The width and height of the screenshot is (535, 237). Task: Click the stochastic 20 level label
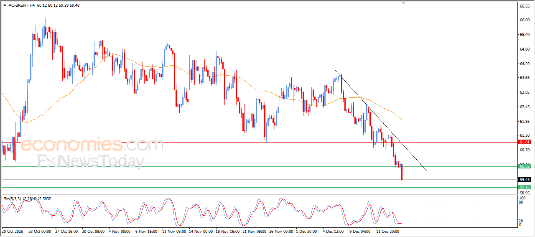point(521,221)
